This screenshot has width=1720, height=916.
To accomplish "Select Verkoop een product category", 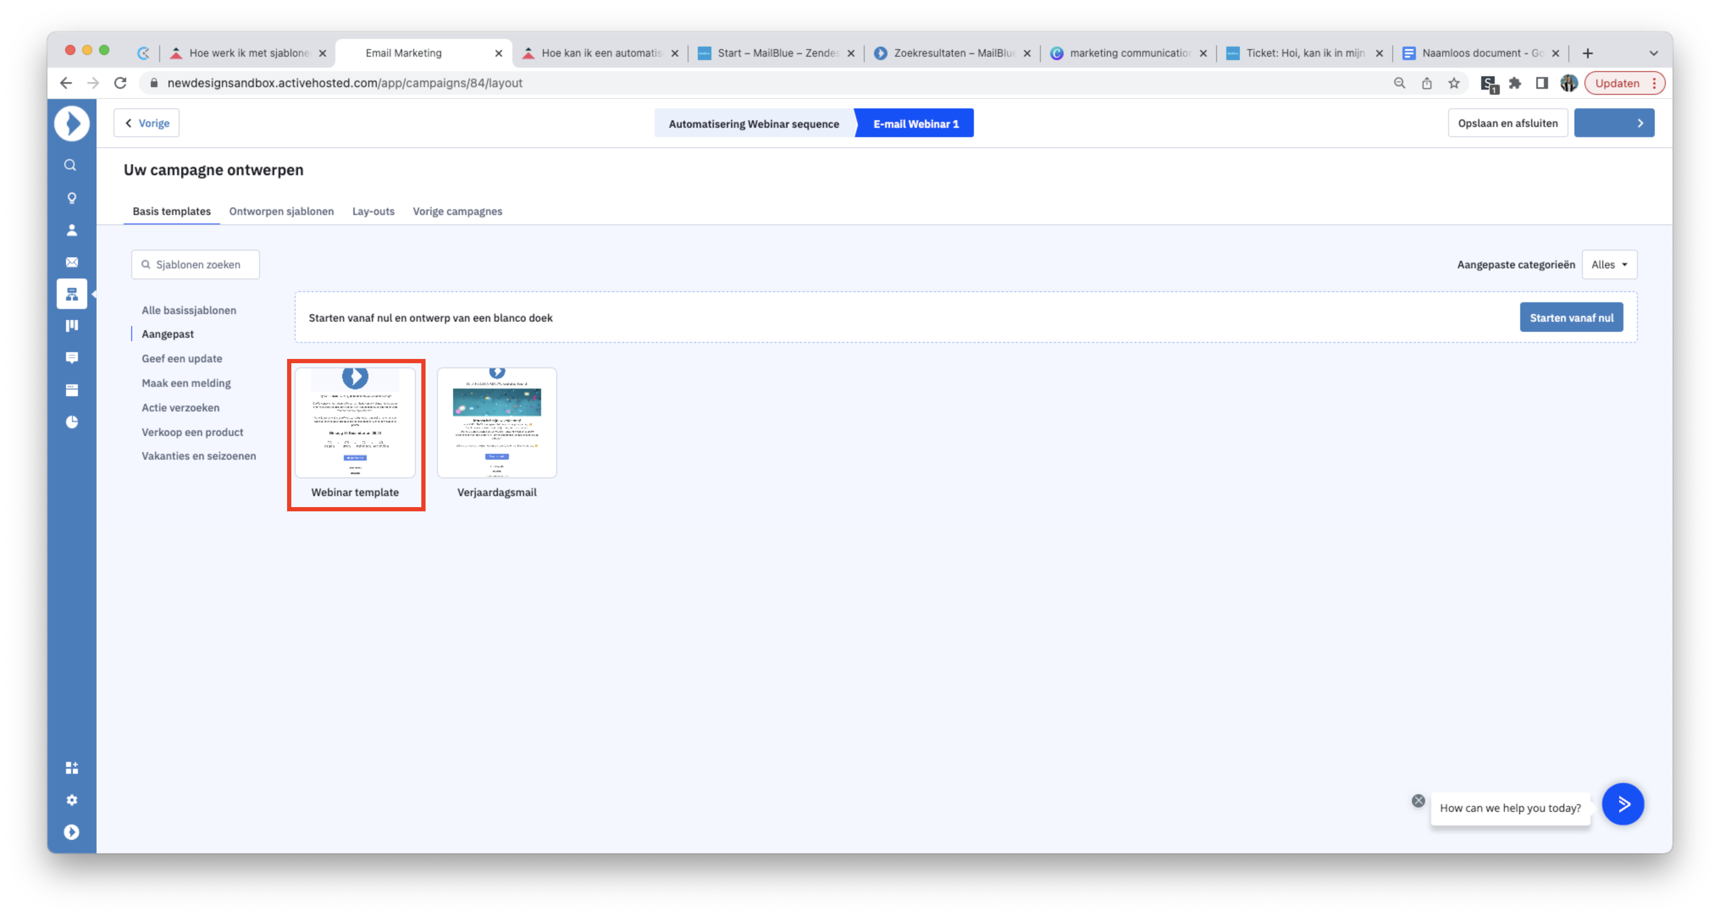I will (192, 432).
